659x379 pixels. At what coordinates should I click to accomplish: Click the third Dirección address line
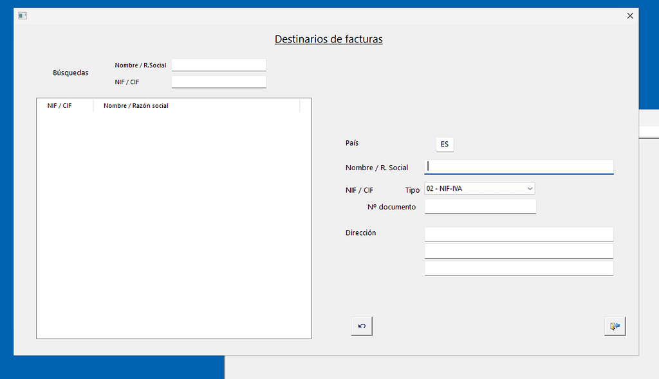519,268
